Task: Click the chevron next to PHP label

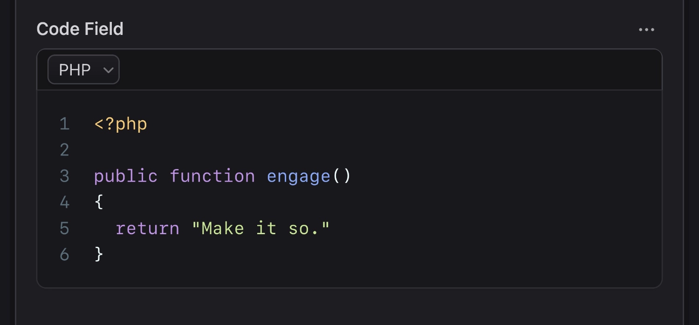Action: pyautogui.click(x=109, y=69)
